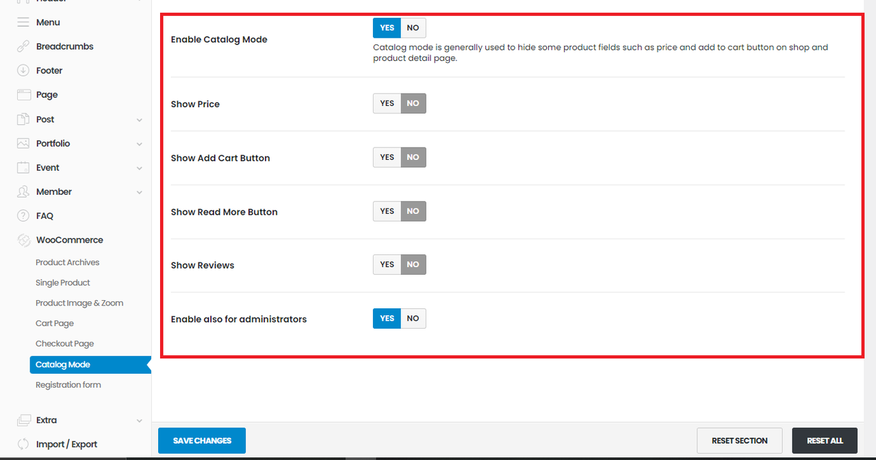Expand the Event submenu chevron

coord(140,168)
